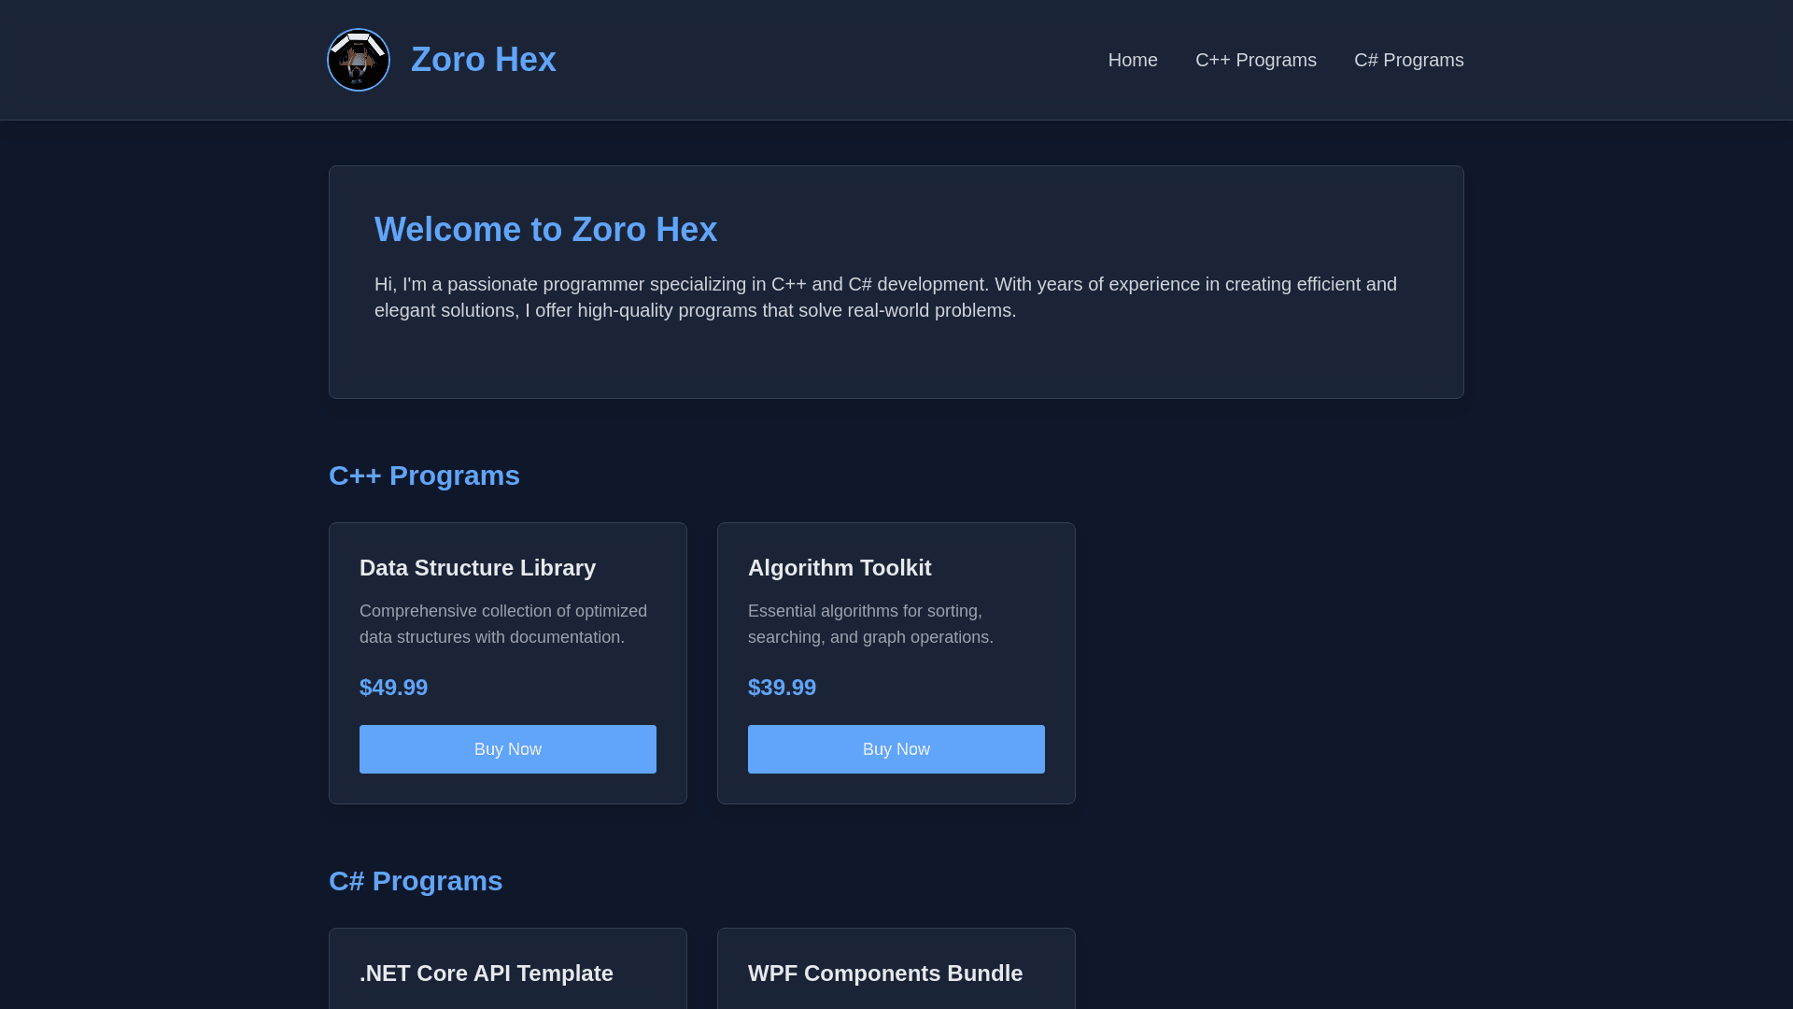Click the $49.99 price label
1793x1009 pixels.
click(393, 688)
